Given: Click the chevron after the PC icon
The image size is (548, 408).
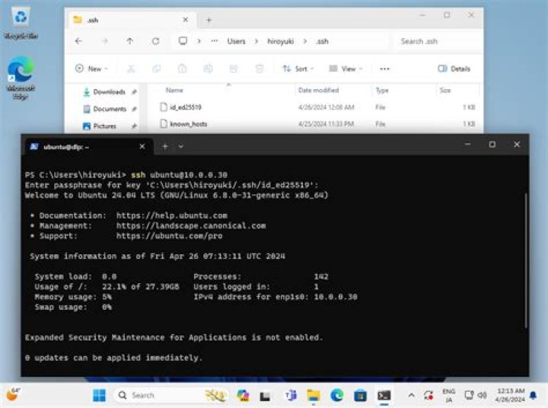Looking at the screenshot, I should click(x=199, y=41).
